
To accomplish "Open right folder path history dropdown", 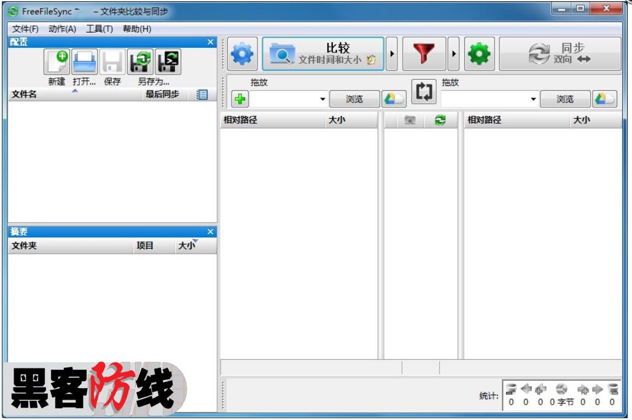I will click(533, 99).
